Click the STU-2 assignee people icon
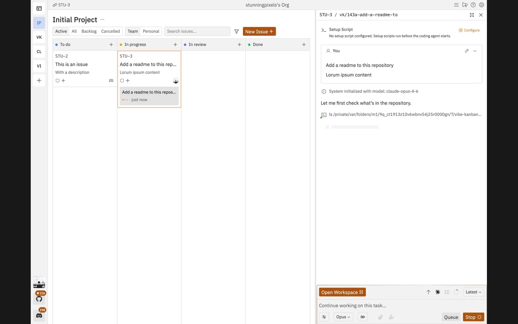This screenshot has width=518, height=324. pyautogui.click(x=111, y=80)
